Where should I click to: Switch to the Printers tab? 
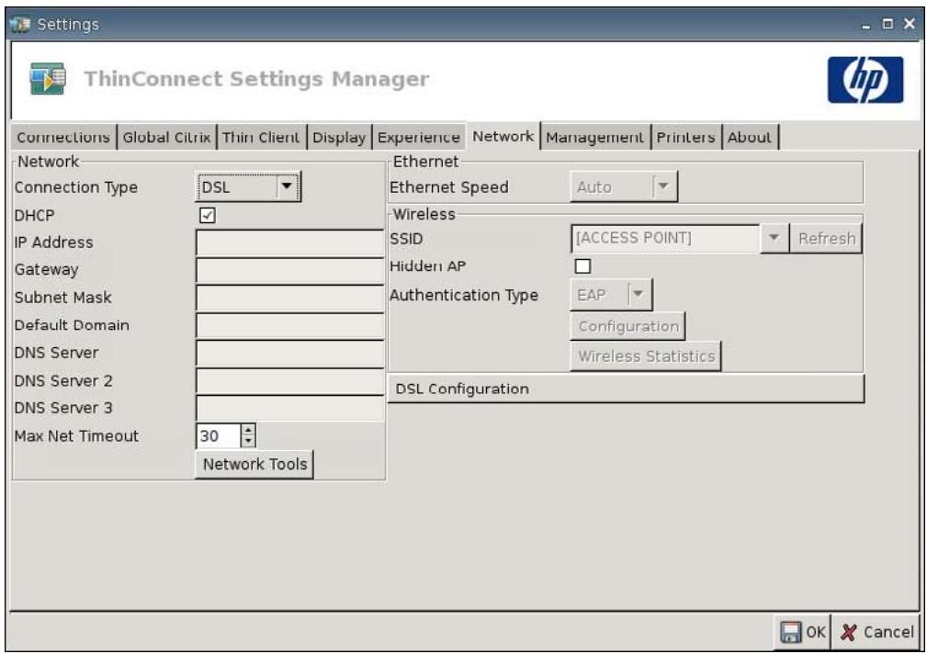(685, 137)
